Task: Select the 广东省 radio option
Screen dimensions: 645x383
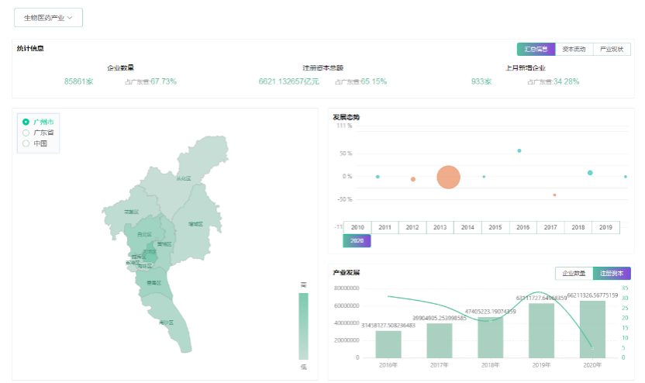Action: pos(26,133)
